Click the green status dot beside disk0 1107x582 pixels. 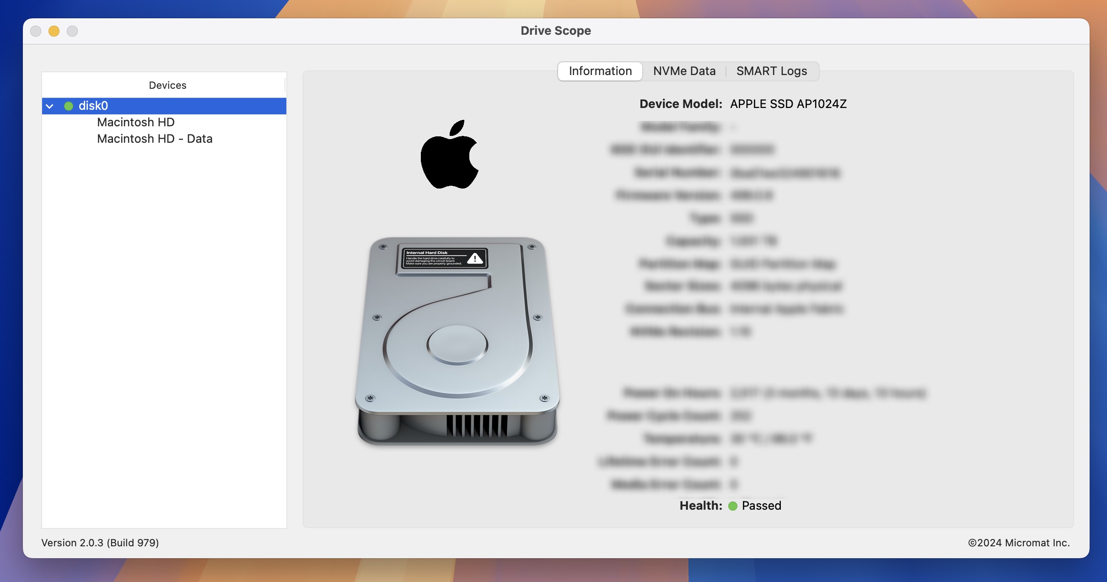69,106
